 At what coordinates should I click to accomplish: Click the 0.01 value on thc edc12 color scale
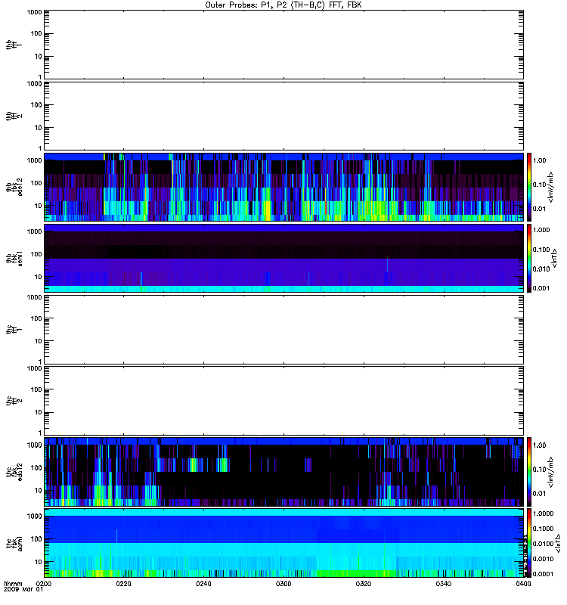(x=539, y=493)
